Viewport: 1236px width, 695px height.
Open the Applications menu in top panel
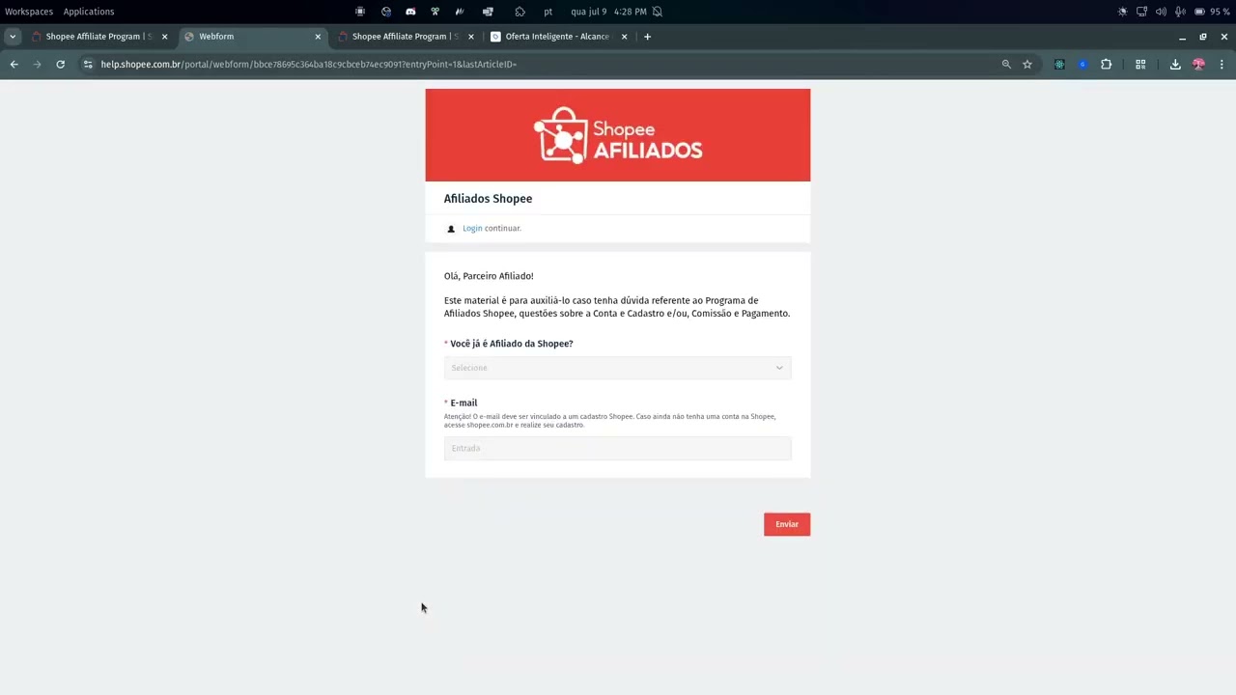pyautogui.click(x=89, y=12)
